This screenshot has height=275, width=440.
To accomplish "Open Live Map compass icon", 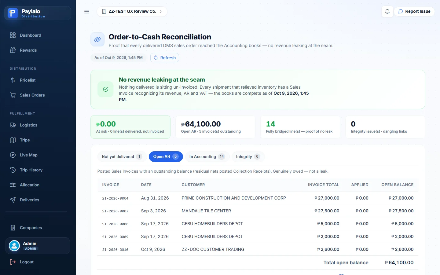I will [x=13, y=155].
